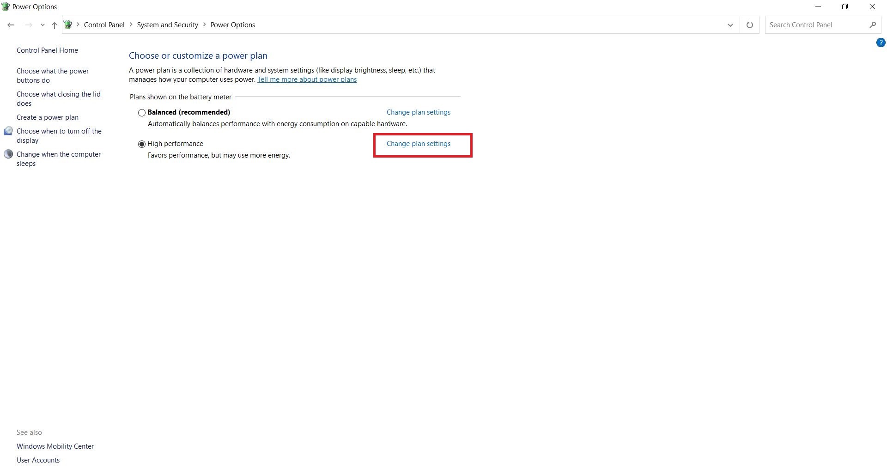Select the Balanced (recommended) radio button
Screen dimensions: 887x475
tap(142, 113)
